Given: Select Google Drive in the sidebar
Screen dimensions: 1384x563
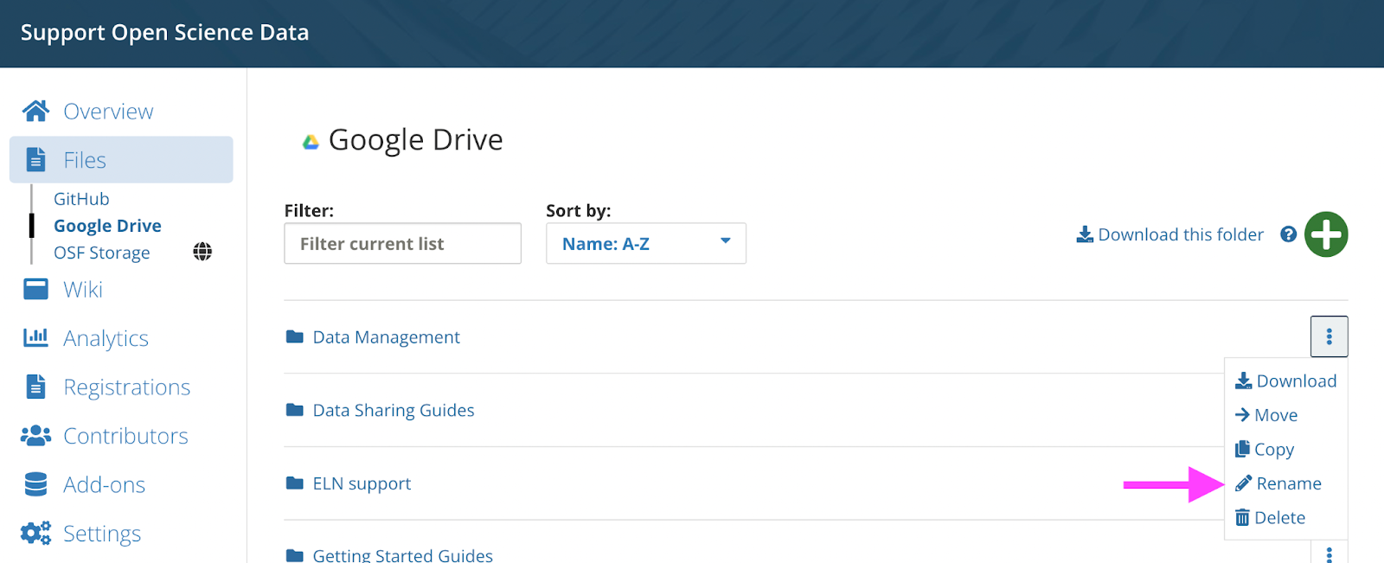Looking at the screenshot, I should point(107,226).
